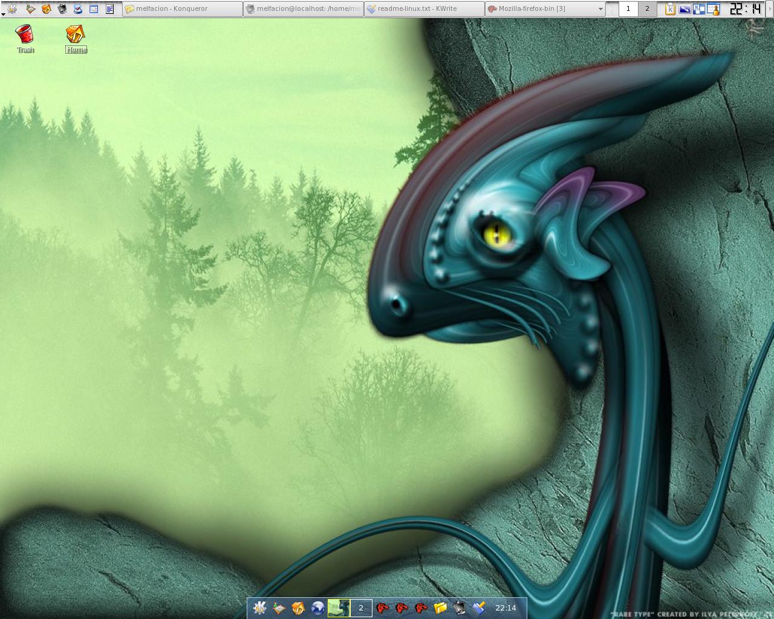Image resolution: width=774 pixels, height=619 pixels.
Task: Click the window list icon in top panel
Action: pyautogui.click(x=94, y=9)
